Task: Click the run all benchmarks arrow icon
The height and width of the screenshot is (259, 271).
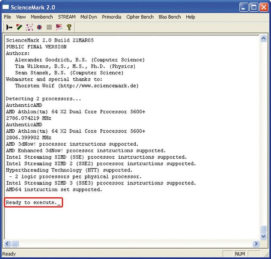Action: tap(10, 27)
